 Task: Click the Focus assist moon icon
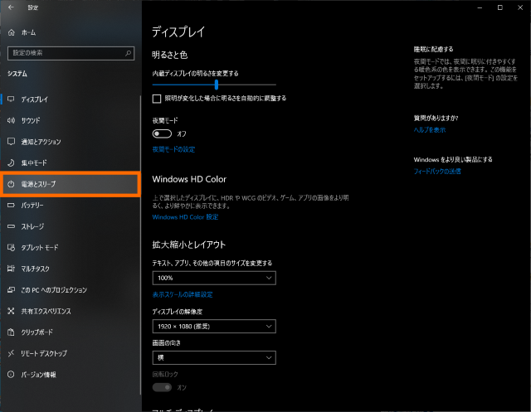(12, 162)
